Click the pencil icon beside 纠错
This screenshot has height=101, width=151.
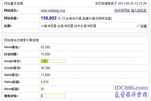pyautogui.click(x=138, y=26)
